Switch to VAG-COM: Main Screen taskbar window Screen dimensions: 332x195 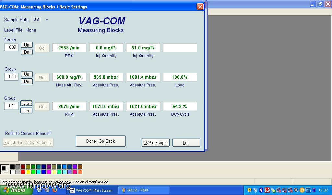point(92,190)
